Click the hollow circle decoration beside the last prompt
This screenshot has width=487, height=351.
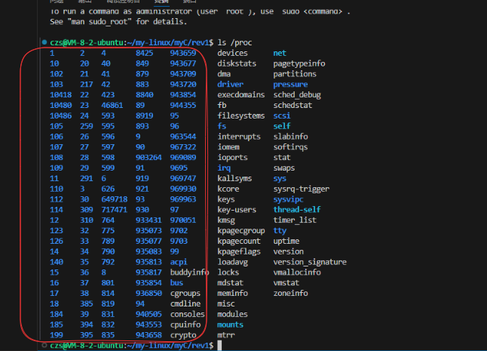(44, 345)
